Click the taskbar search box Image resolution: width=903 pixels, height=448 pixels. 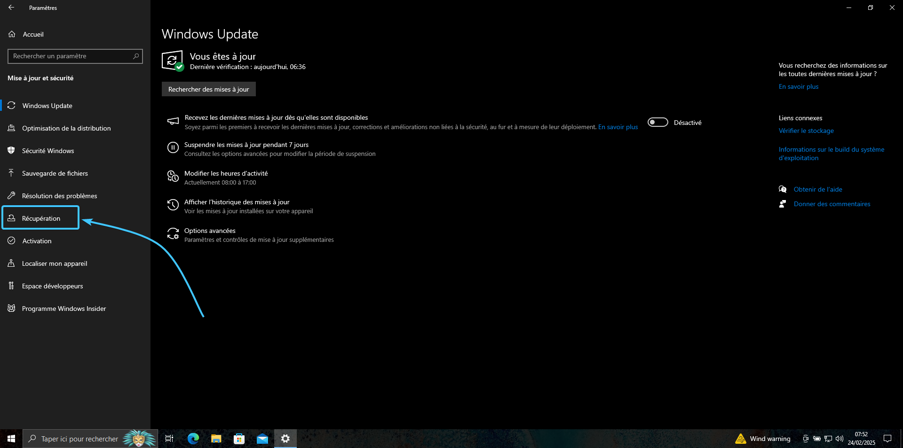90,439
